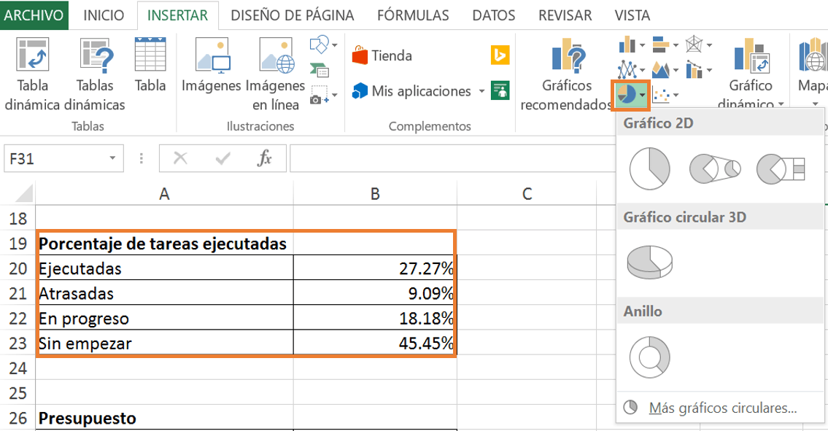The image size is (828, 431).
Task: Open Más gráficos circulares link
Action: click(x=722, y=408)
